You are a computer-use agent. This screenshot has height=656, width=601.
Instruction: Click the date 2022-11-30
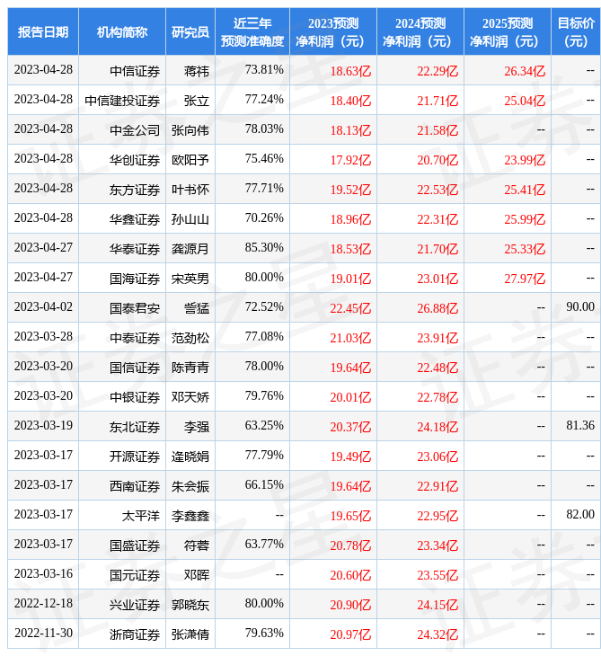43,633
